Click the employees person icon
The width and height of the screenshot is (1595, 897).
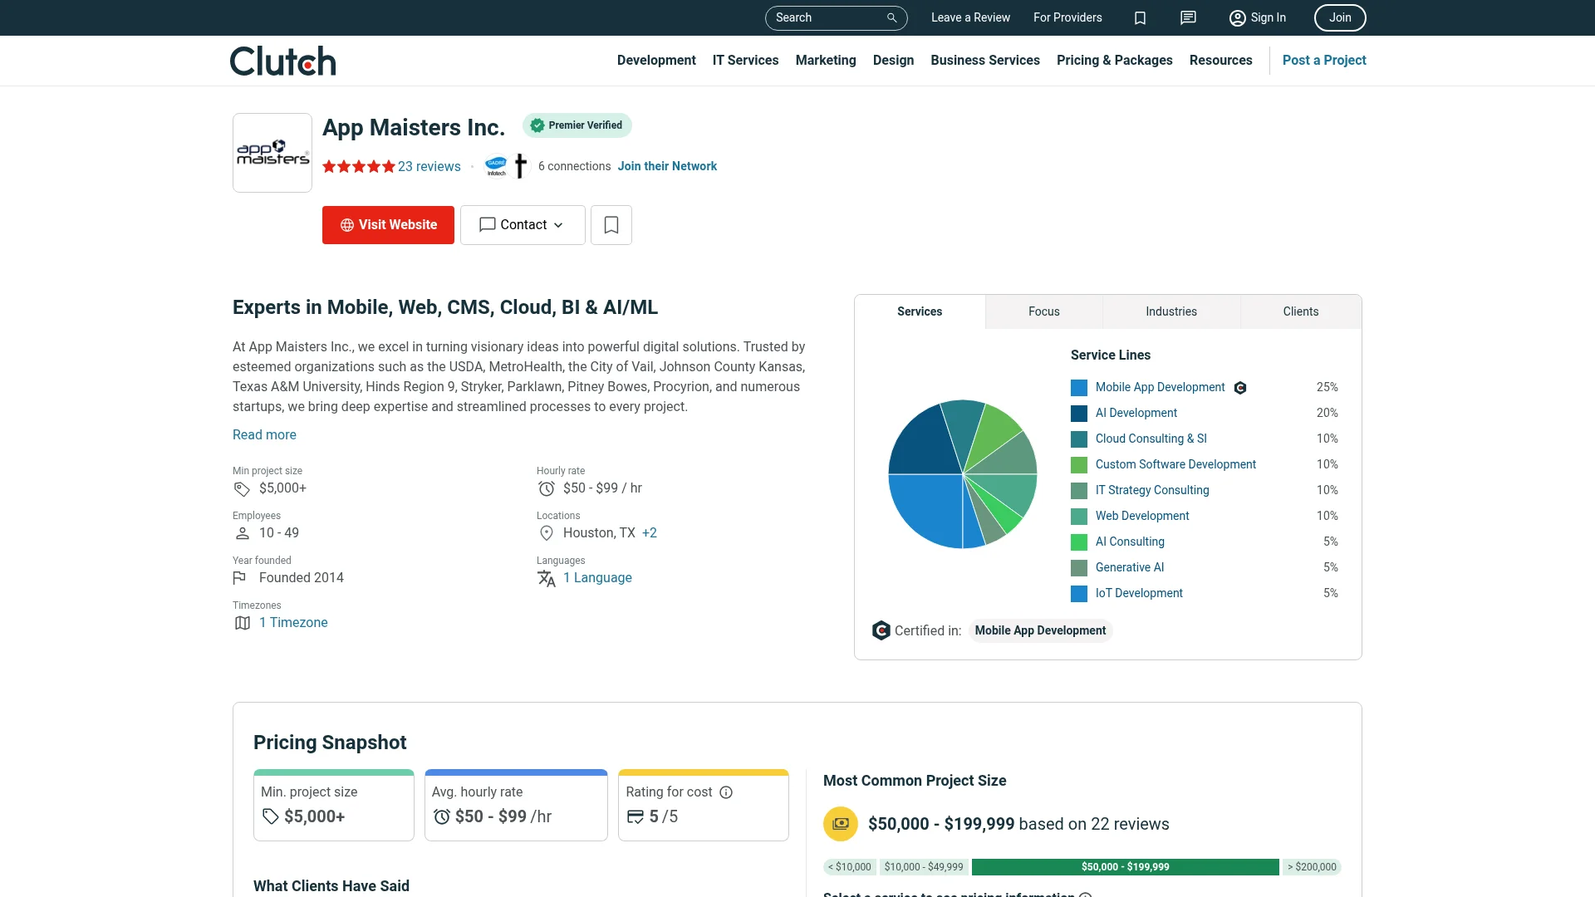point(242,533)
